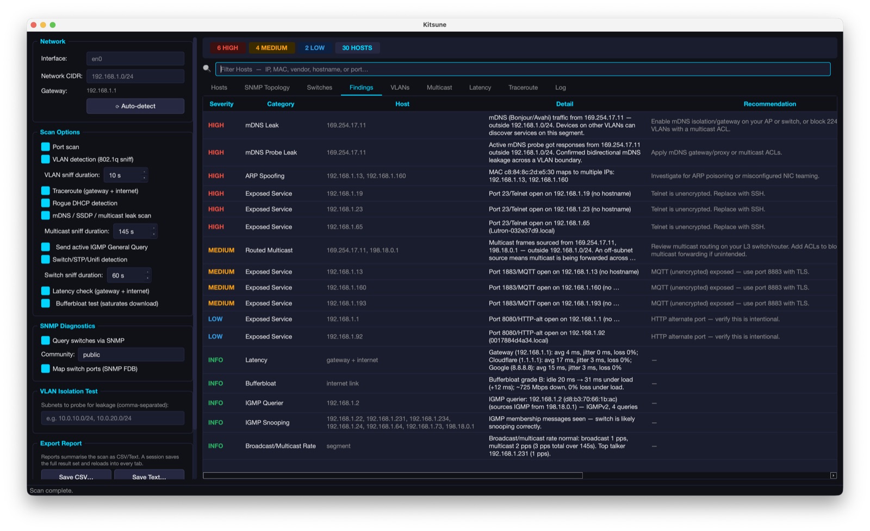
Task: Click the SNMP Community field
Action: click(131, 355)
